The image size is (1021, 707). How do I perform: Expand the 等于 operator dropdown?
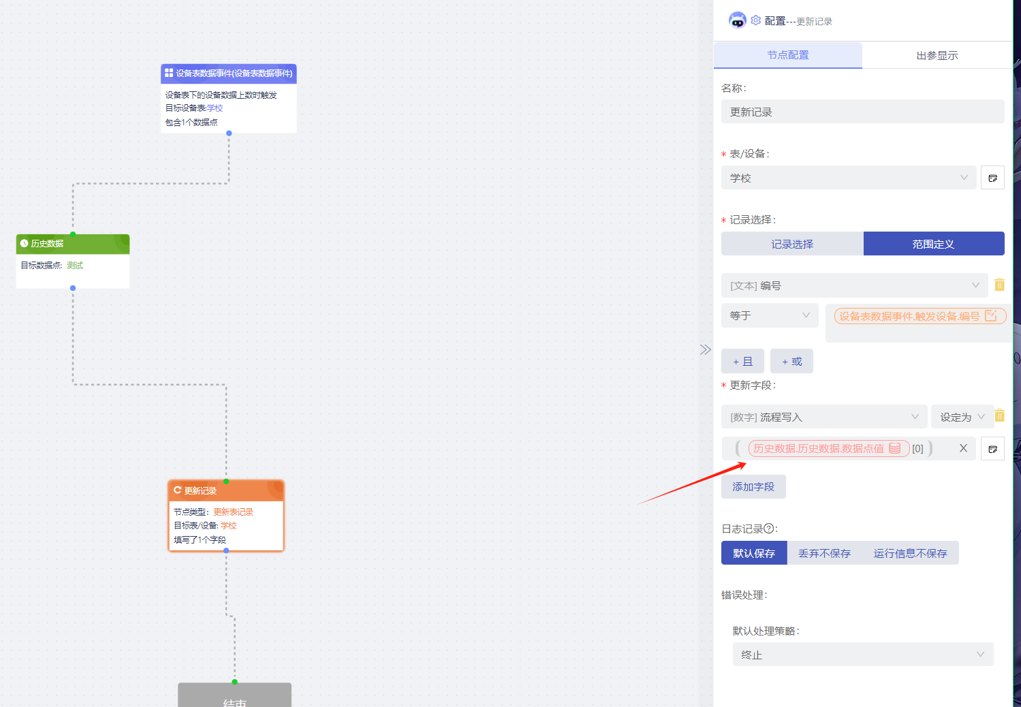(x=769, y=315)
